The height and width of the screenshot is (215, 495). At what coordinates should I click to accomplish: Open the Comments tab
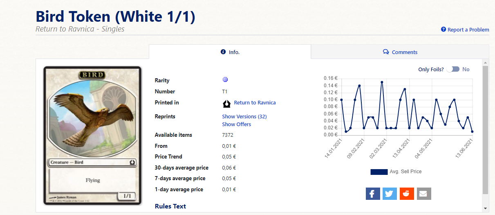[x=400, y=52]
